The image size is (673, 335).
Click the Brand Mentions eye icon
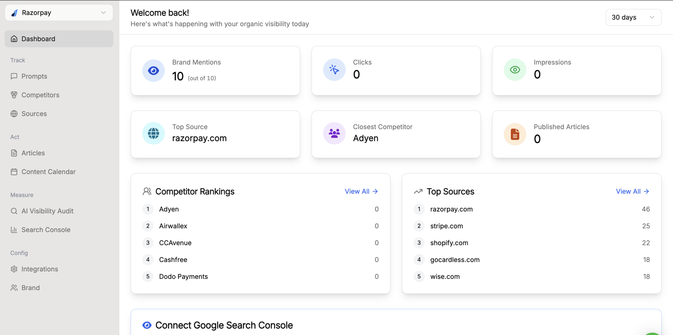point(154,70)
